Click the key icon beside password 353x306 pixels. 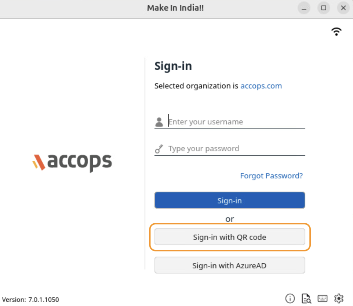(x=159, y=149)
